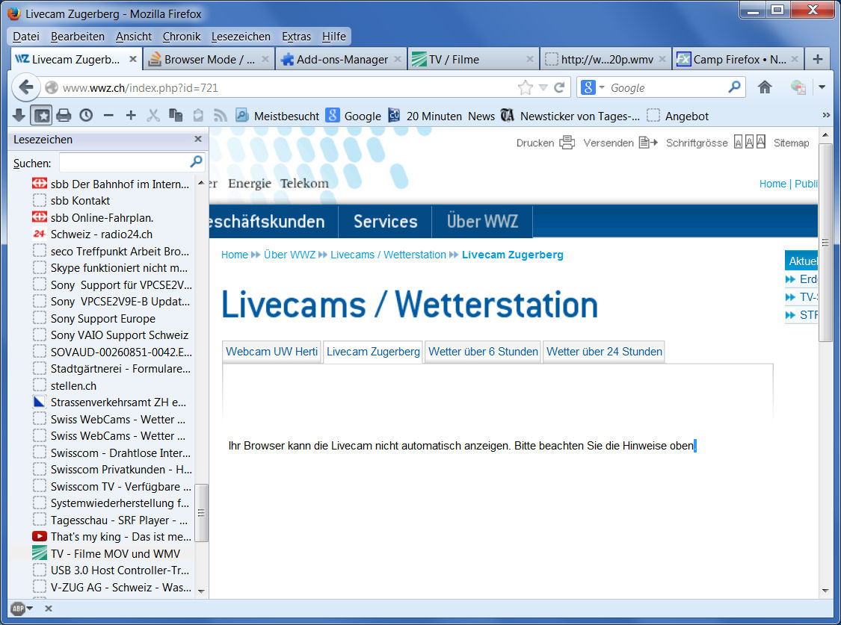Click the printer icon in the toolbar

[x=64, y=115]
